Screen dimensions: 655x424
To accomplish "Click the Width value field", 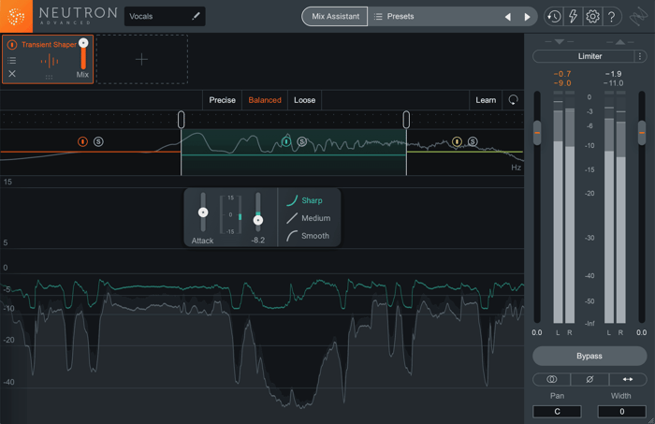I will (621, 412).
